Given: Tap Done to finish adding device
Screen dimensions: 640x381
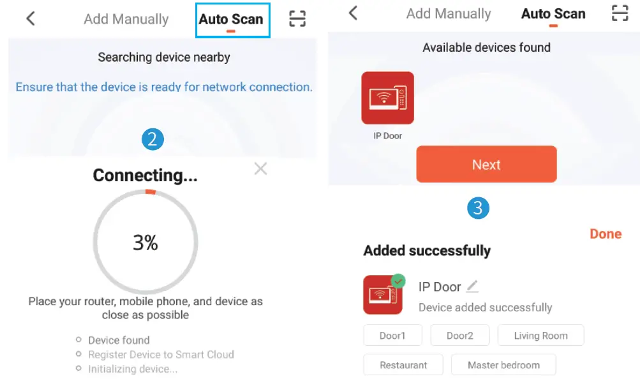Looking at the screenshot, I should (606, 234).
